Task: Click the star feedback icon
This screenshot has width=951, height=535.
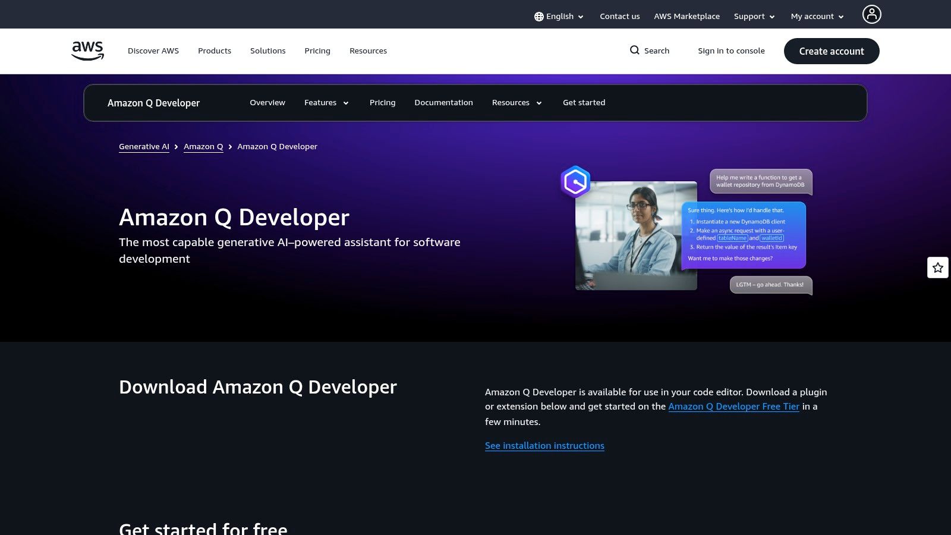Action: [938, 267]
